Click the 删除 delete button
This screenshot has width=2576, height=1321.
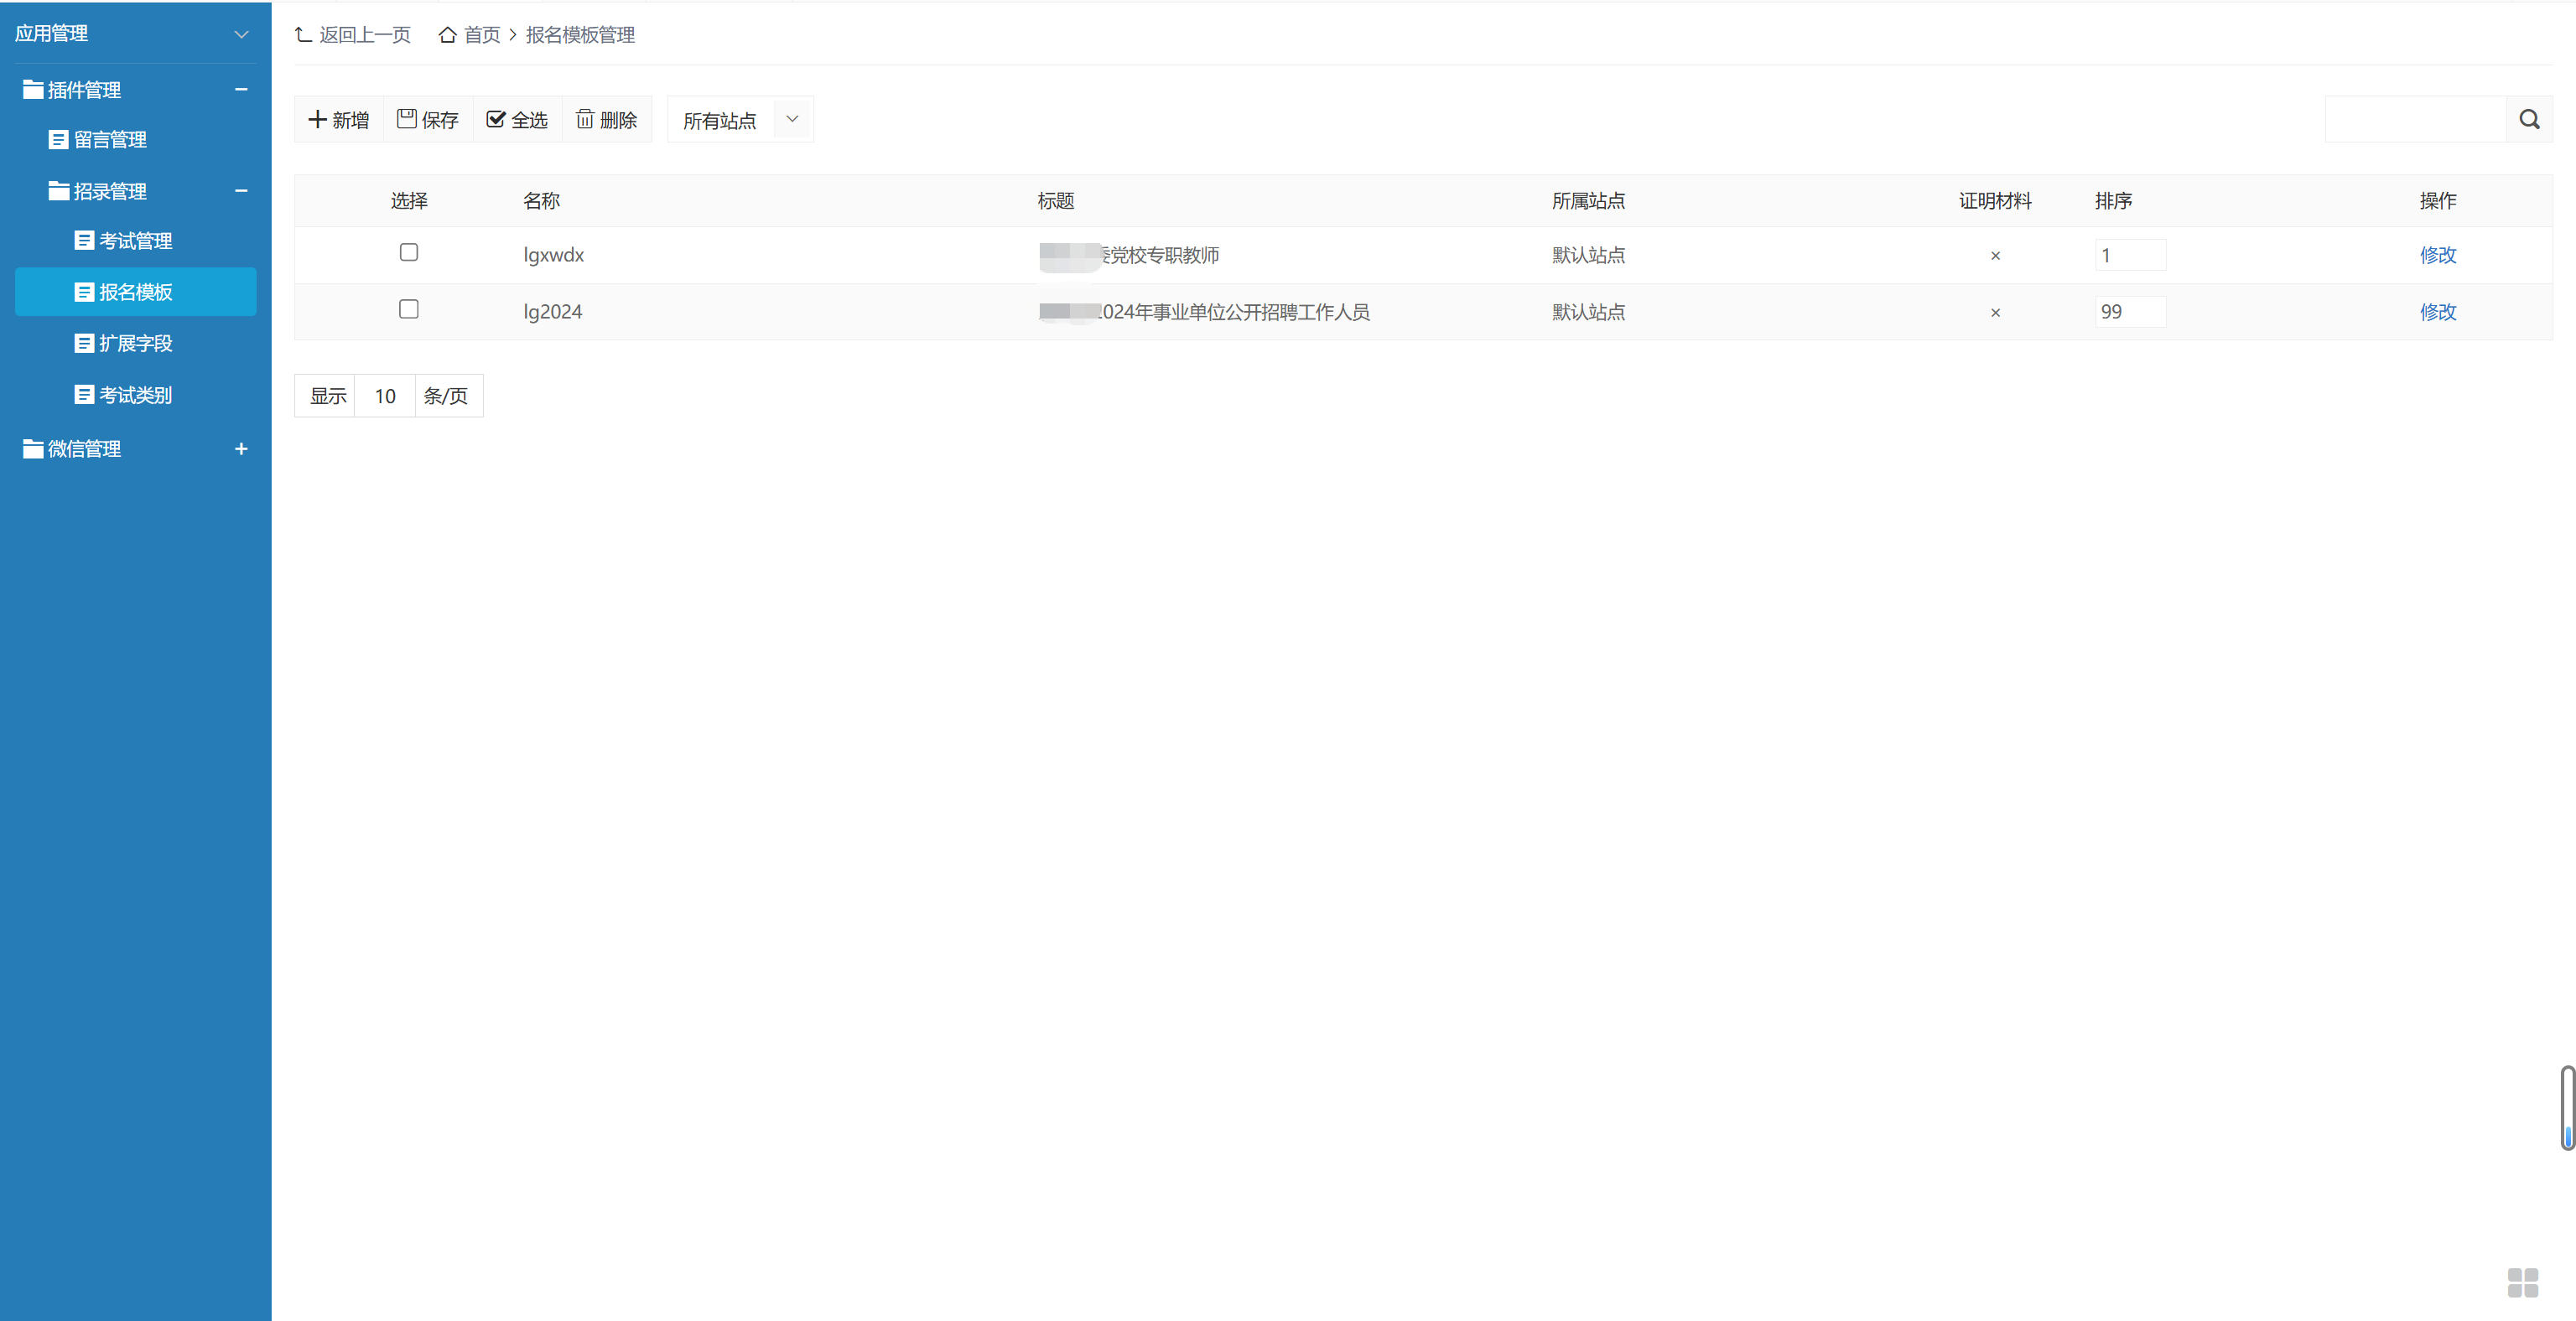(x=607, y=120)
